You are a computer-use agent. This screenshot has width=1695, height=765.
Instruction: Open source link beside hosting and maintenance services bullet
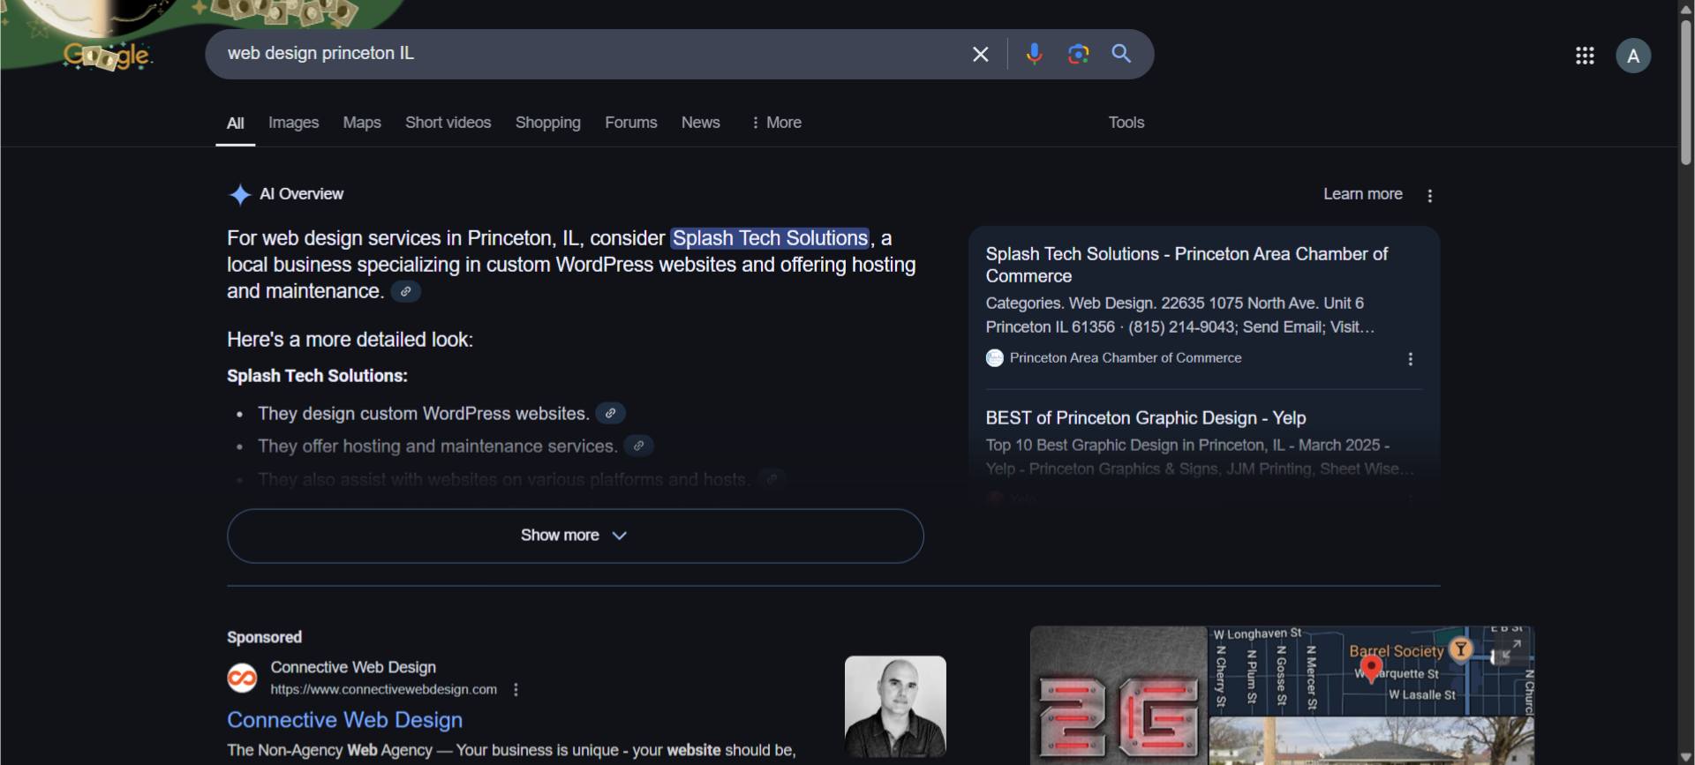(x=638, y=446)
